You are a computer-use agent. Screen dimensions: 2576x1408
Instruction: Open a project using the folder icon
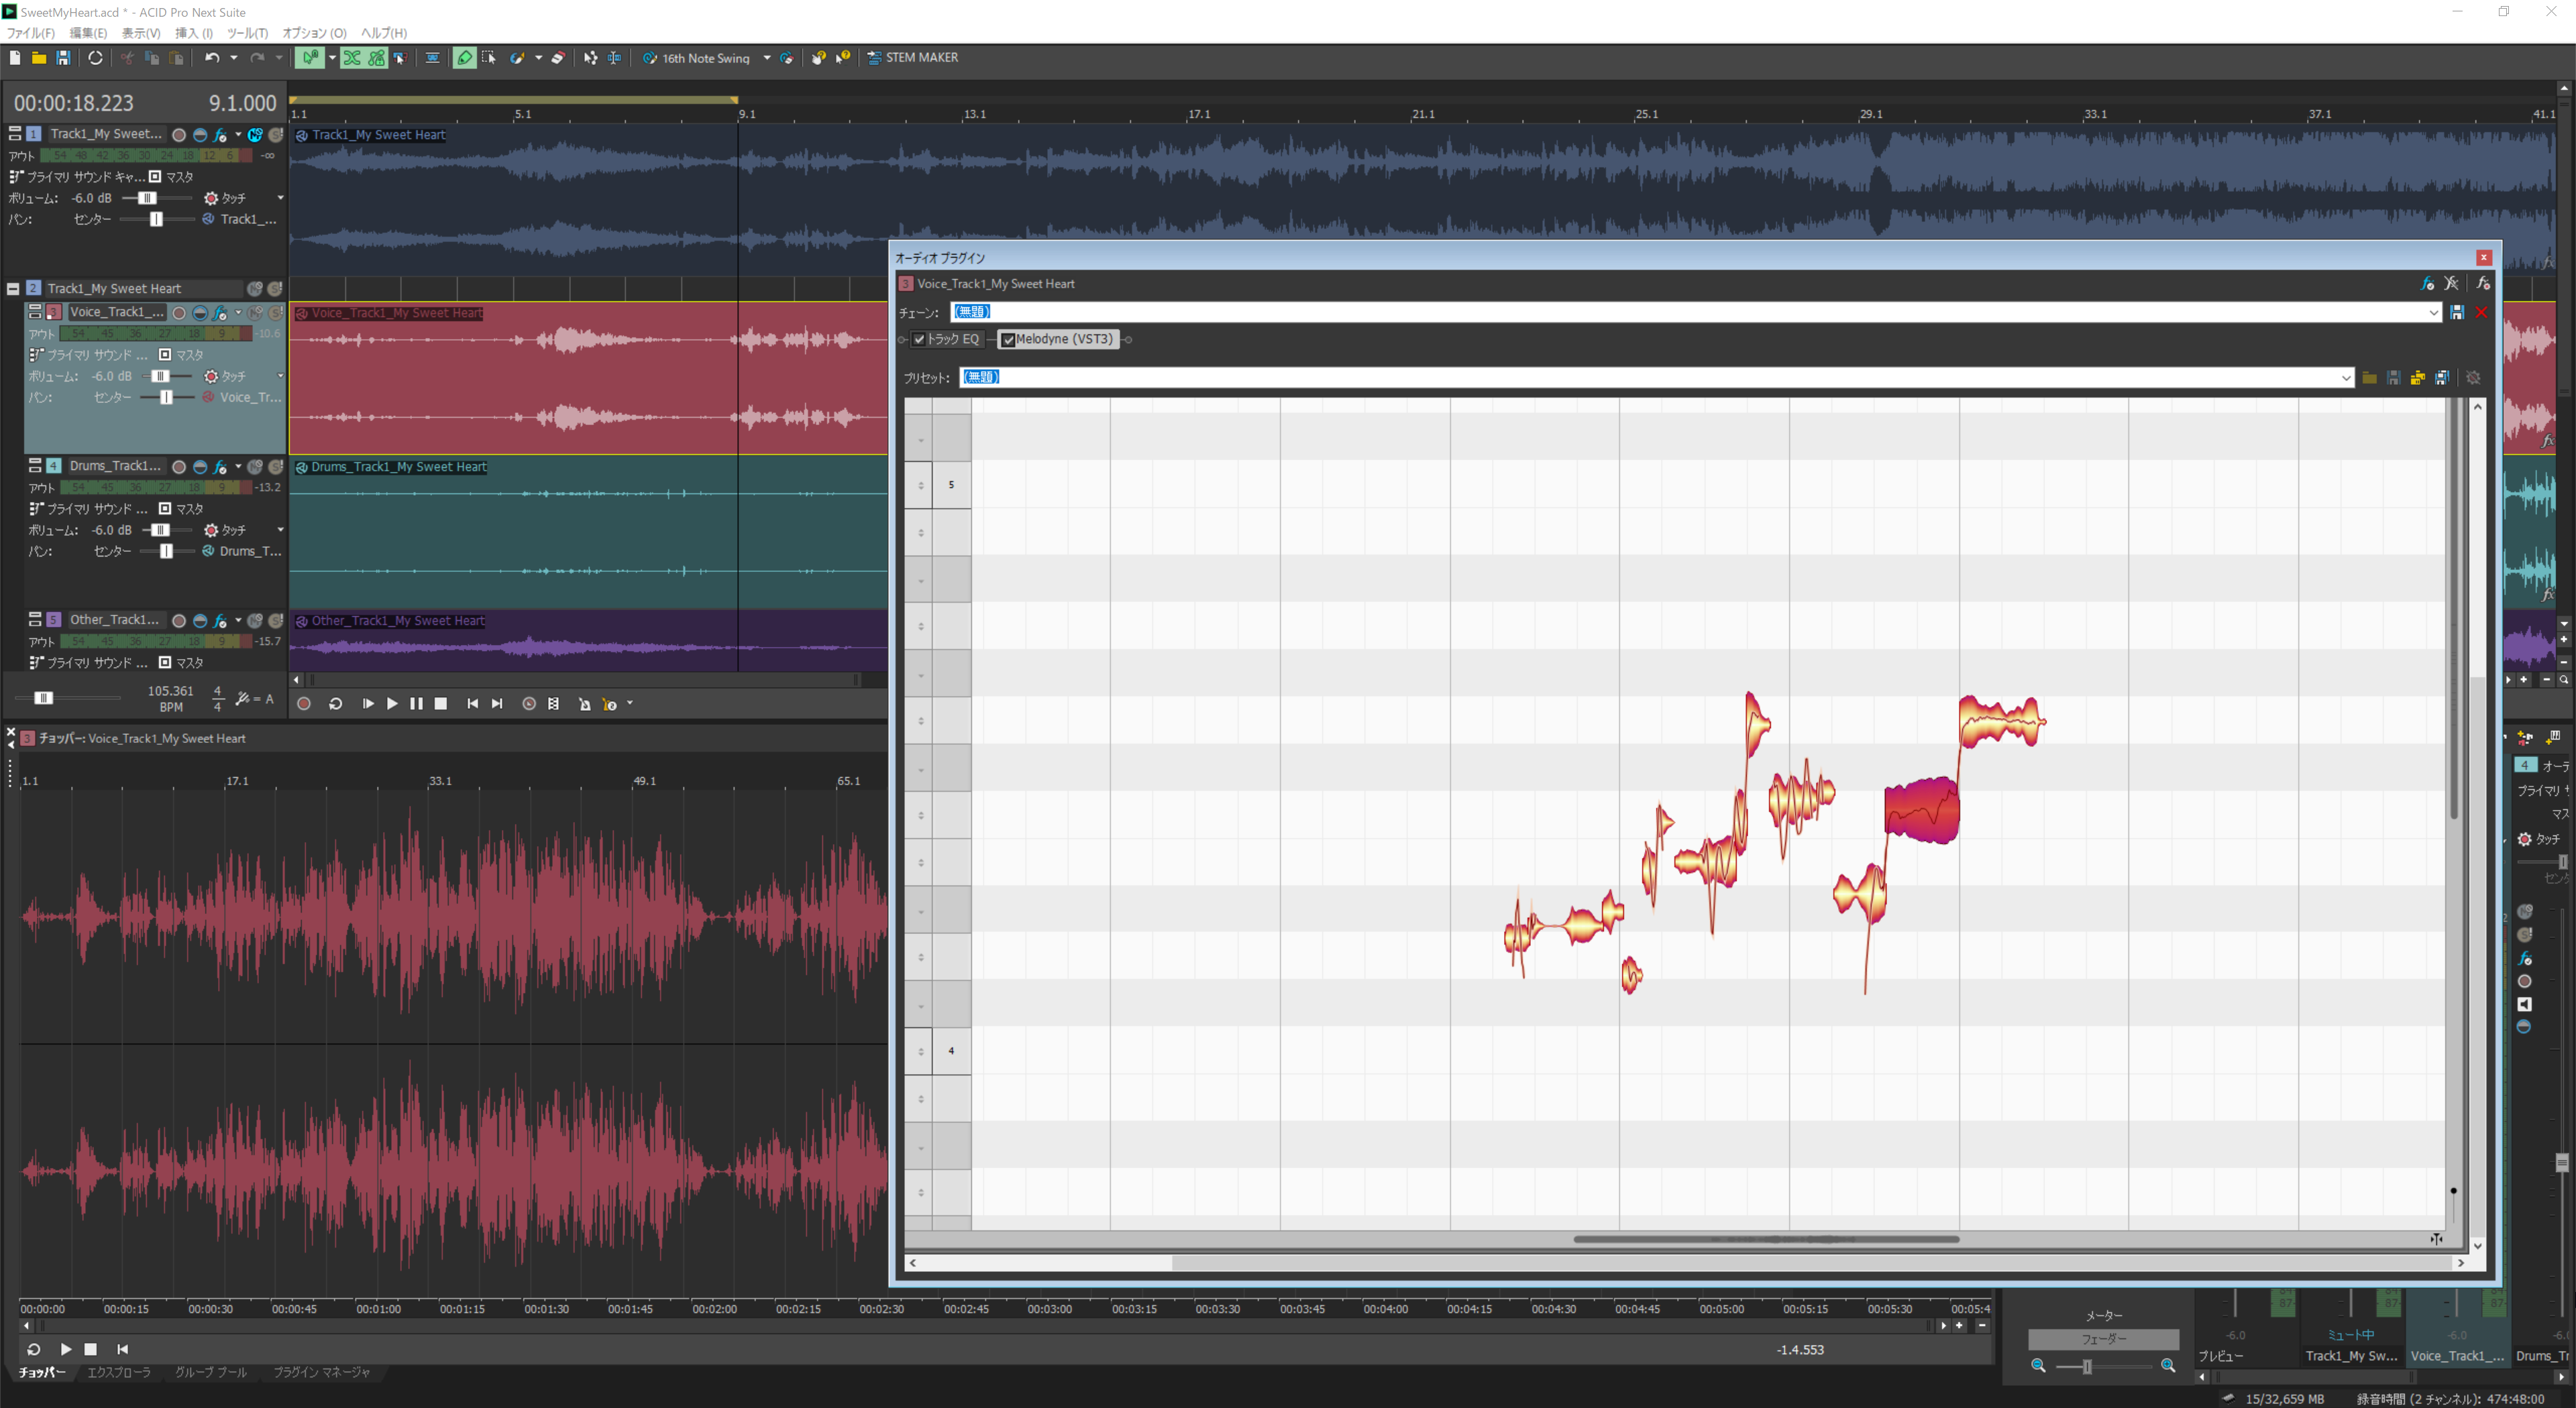point(39,58)
